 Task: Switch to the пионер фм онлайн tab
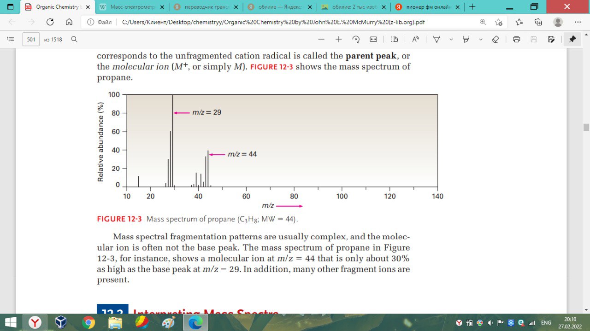click(x=424, y=7)
